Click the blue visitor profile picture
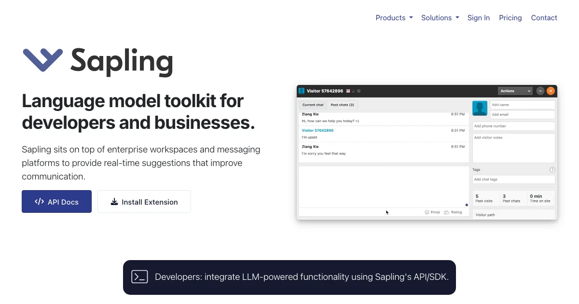The image size is (579, 304). pyautogui.click(x=480, y=108)
